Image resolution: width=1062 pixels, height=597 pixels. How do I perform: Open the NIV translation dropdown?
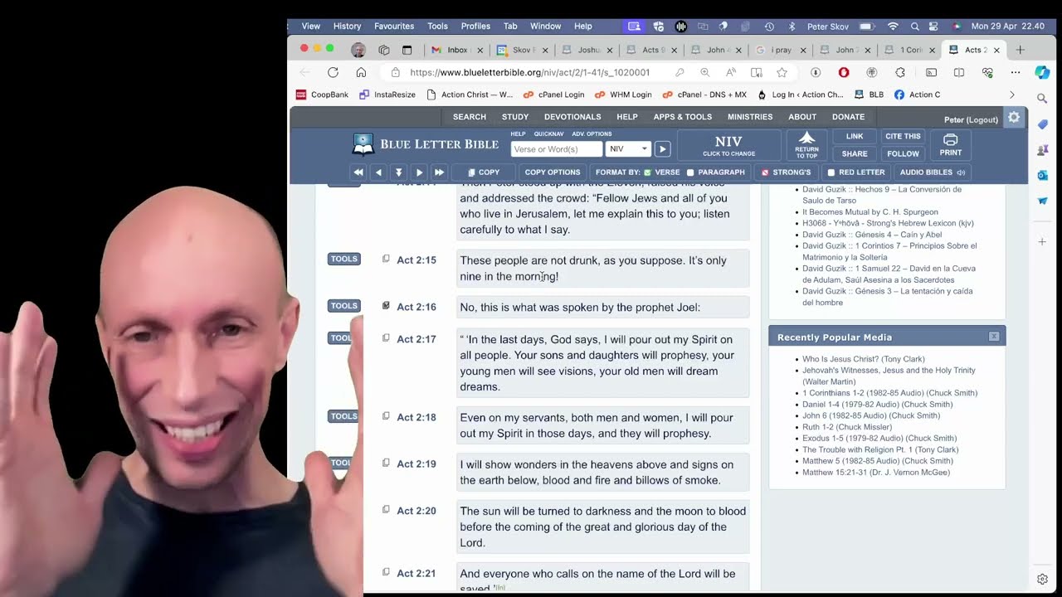(x=628, y=149)
